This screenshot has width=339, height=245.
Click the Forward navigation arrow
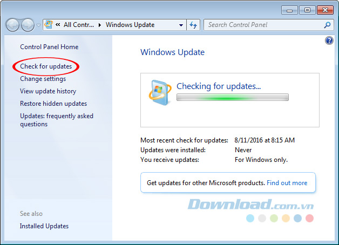pos(28,25)
